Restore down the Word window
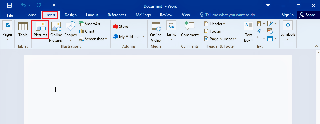The width and height of the screenshot is (320, 124). [299, 6]
